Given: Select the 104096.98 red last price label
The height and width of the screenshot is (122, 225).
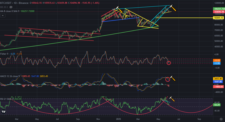Looking at the screenshot, I should point(219,12).
